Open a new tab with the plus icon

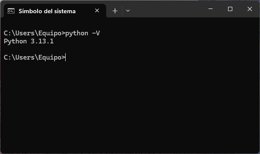point(115,11)
